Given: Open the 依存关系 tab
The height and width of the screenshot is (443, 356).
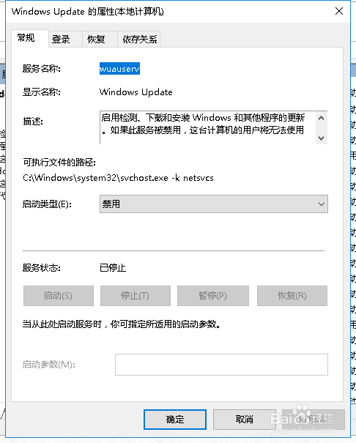Looking at the screenshot, I should [139, 40].
